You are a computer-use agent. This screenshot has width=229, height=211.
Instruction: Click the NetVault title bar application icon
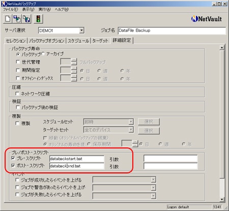tap(4, 4)
